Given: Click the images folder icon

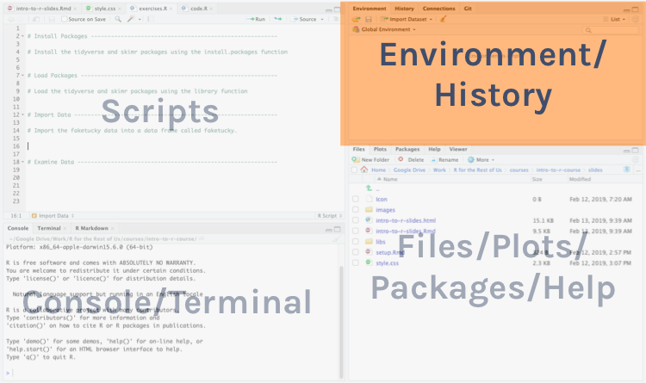Looking at the screenshot, I should point(370,209).
